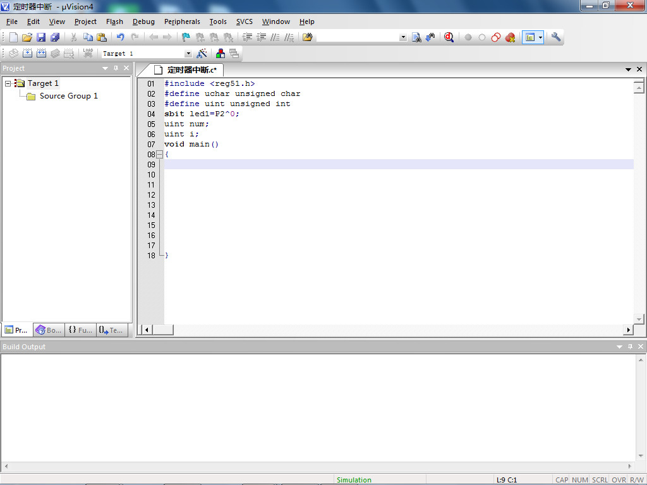647x485 pixels.
Task: Click the editor horizontal scrollbar right arrow
Action: tap(629, 330)
